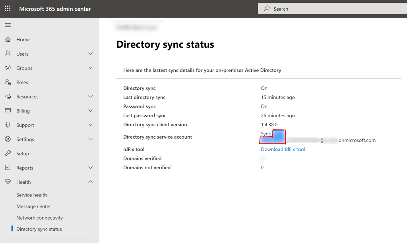The width and height of the screenshot is (407, 243).
Task: Focus the Search input field
Action: tap(332, 9)
